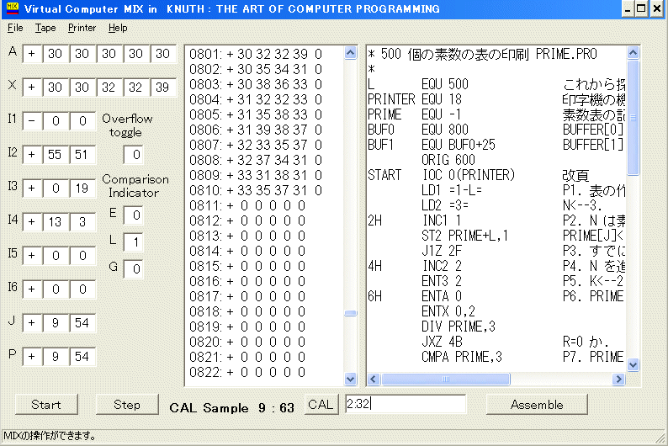Click Comparison Indicator G field
This screenshot has width=668, height=446.
(133, 269)
